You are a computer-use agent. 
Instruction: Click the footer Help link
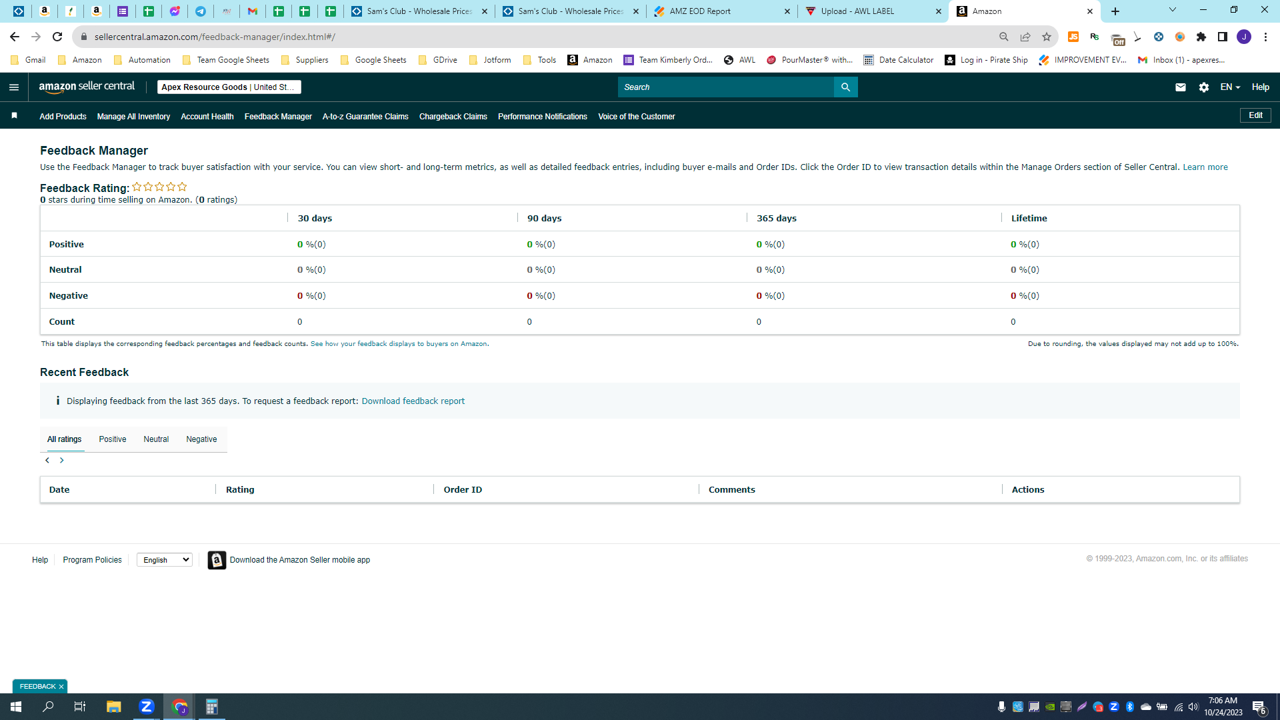tap(40, 560)
